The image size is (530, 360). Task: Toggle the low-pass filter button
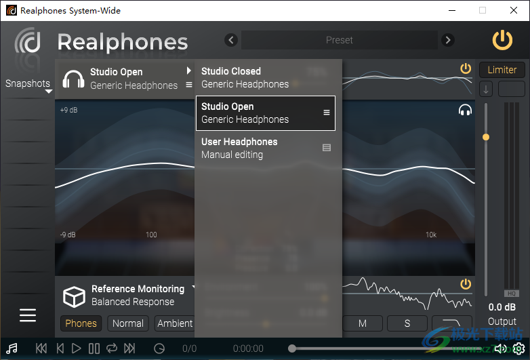coord(452,323)
